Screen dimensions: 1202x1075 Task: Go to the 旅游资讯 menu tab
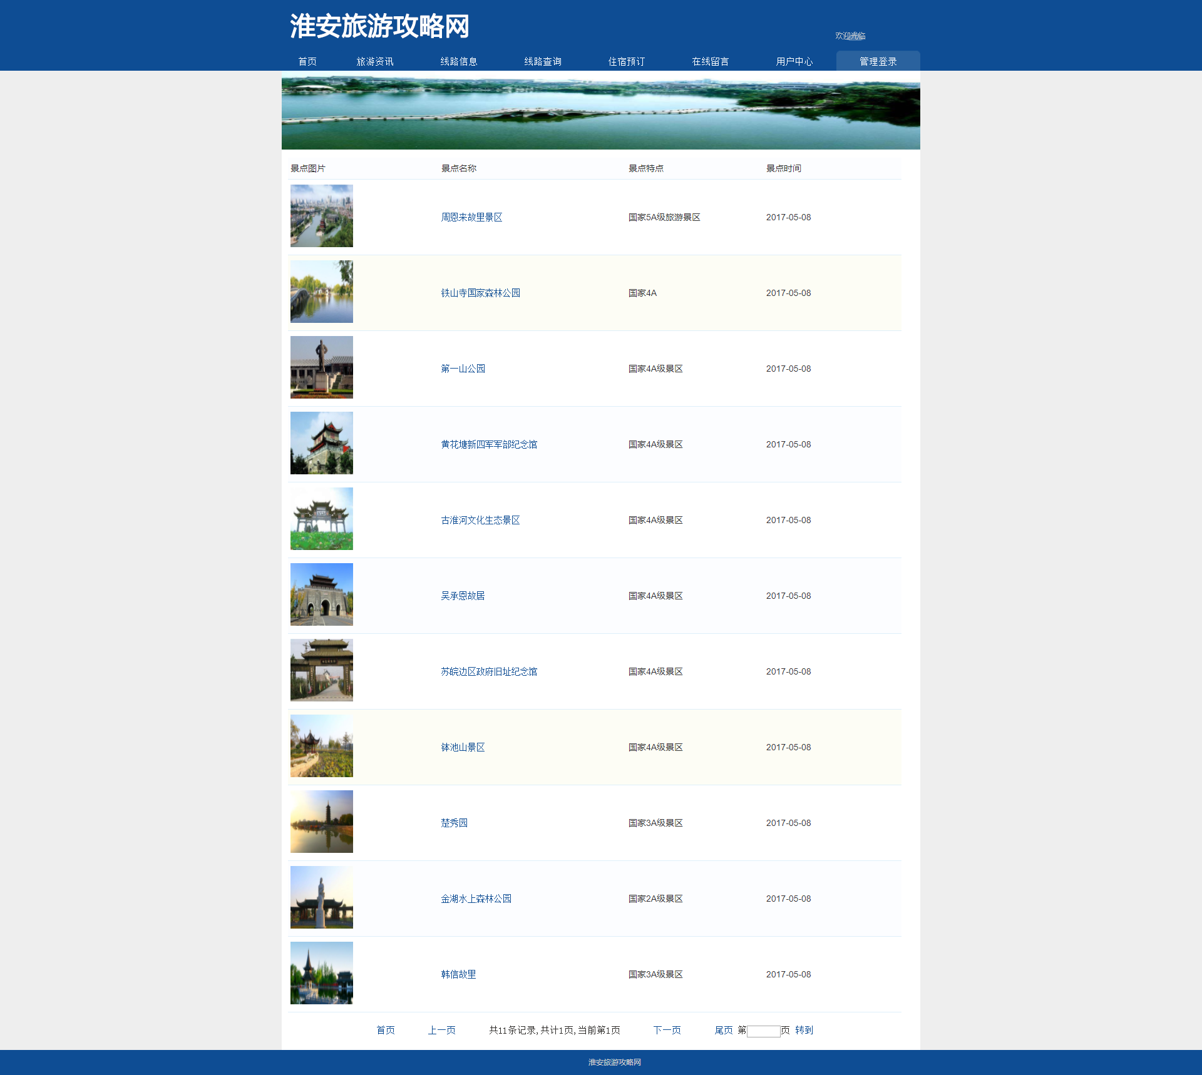(375, 61)
